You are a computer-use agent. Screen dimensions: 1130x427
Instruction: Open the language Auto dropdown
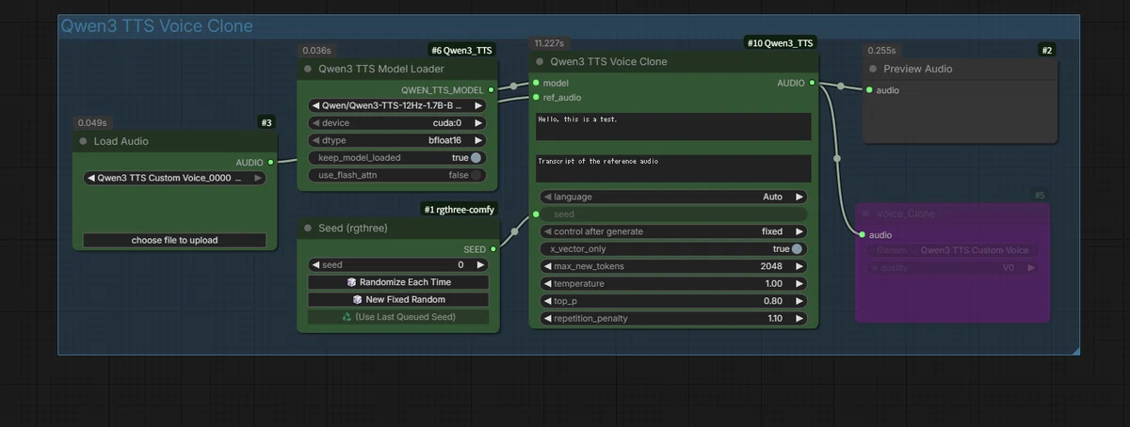(673, 198)
